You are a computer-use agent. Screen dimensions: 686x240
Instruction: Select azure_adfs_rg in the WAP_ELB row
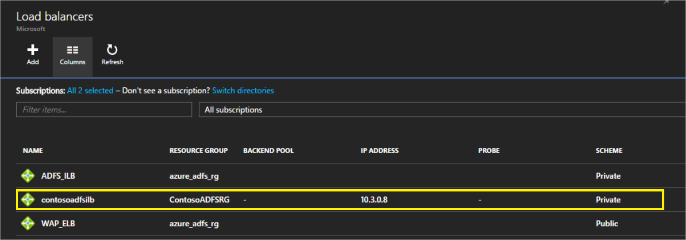coord(194,223)
